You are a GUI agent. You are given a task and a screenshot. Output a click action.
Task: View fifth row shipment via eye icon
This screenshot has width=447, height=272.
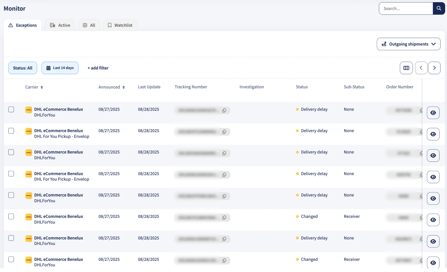click(x=433, y=198)
